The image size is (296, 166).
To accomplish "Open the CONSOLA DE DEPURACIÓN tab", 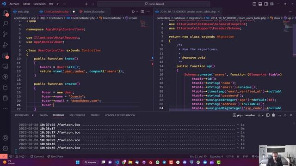I will coord(120,115).
